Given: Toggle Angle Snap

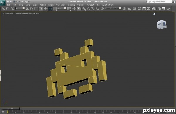Looking at the screenshot, I should click(x=89, y=9).
